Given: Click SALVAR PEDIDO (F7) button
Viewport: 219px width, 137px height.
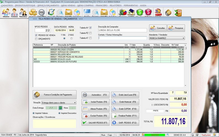Looking at the screenshot, I should coord(95,123).
